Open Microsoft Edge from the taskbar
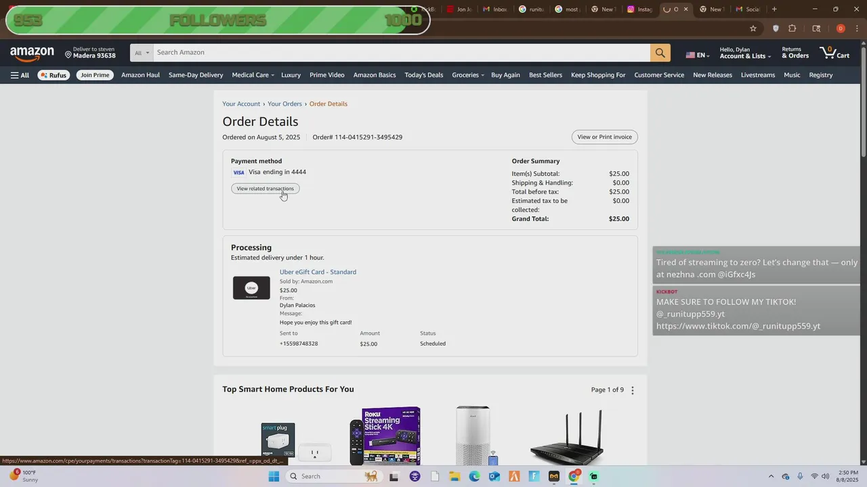Screen dimensions: 867x487 pyautogui.click(x=474, y=476)
